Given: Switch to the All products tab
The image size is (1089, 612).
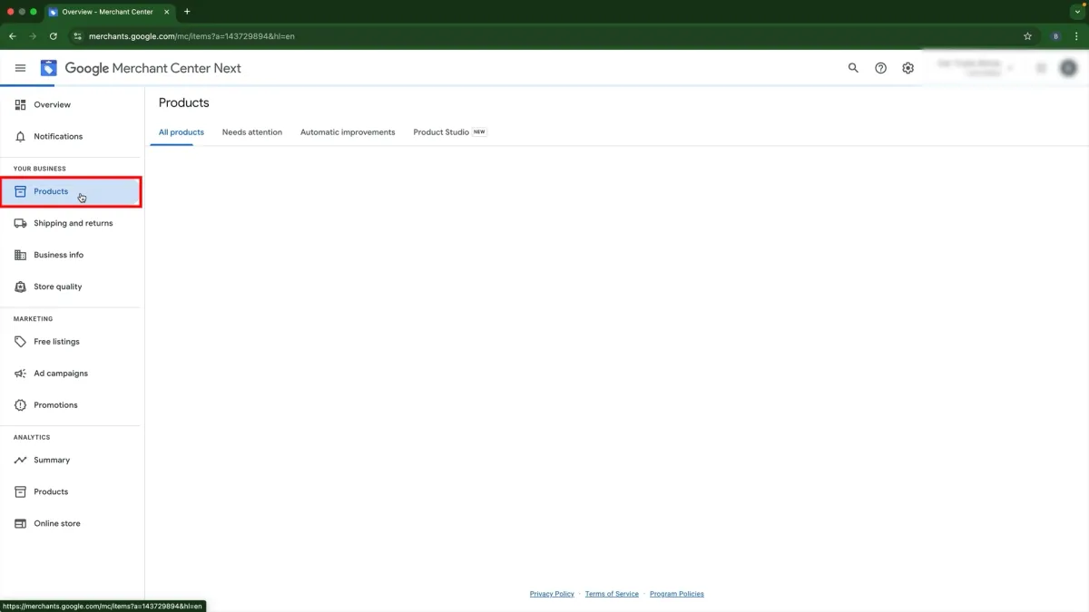Looking at the screenshot, I should [181, 132].
